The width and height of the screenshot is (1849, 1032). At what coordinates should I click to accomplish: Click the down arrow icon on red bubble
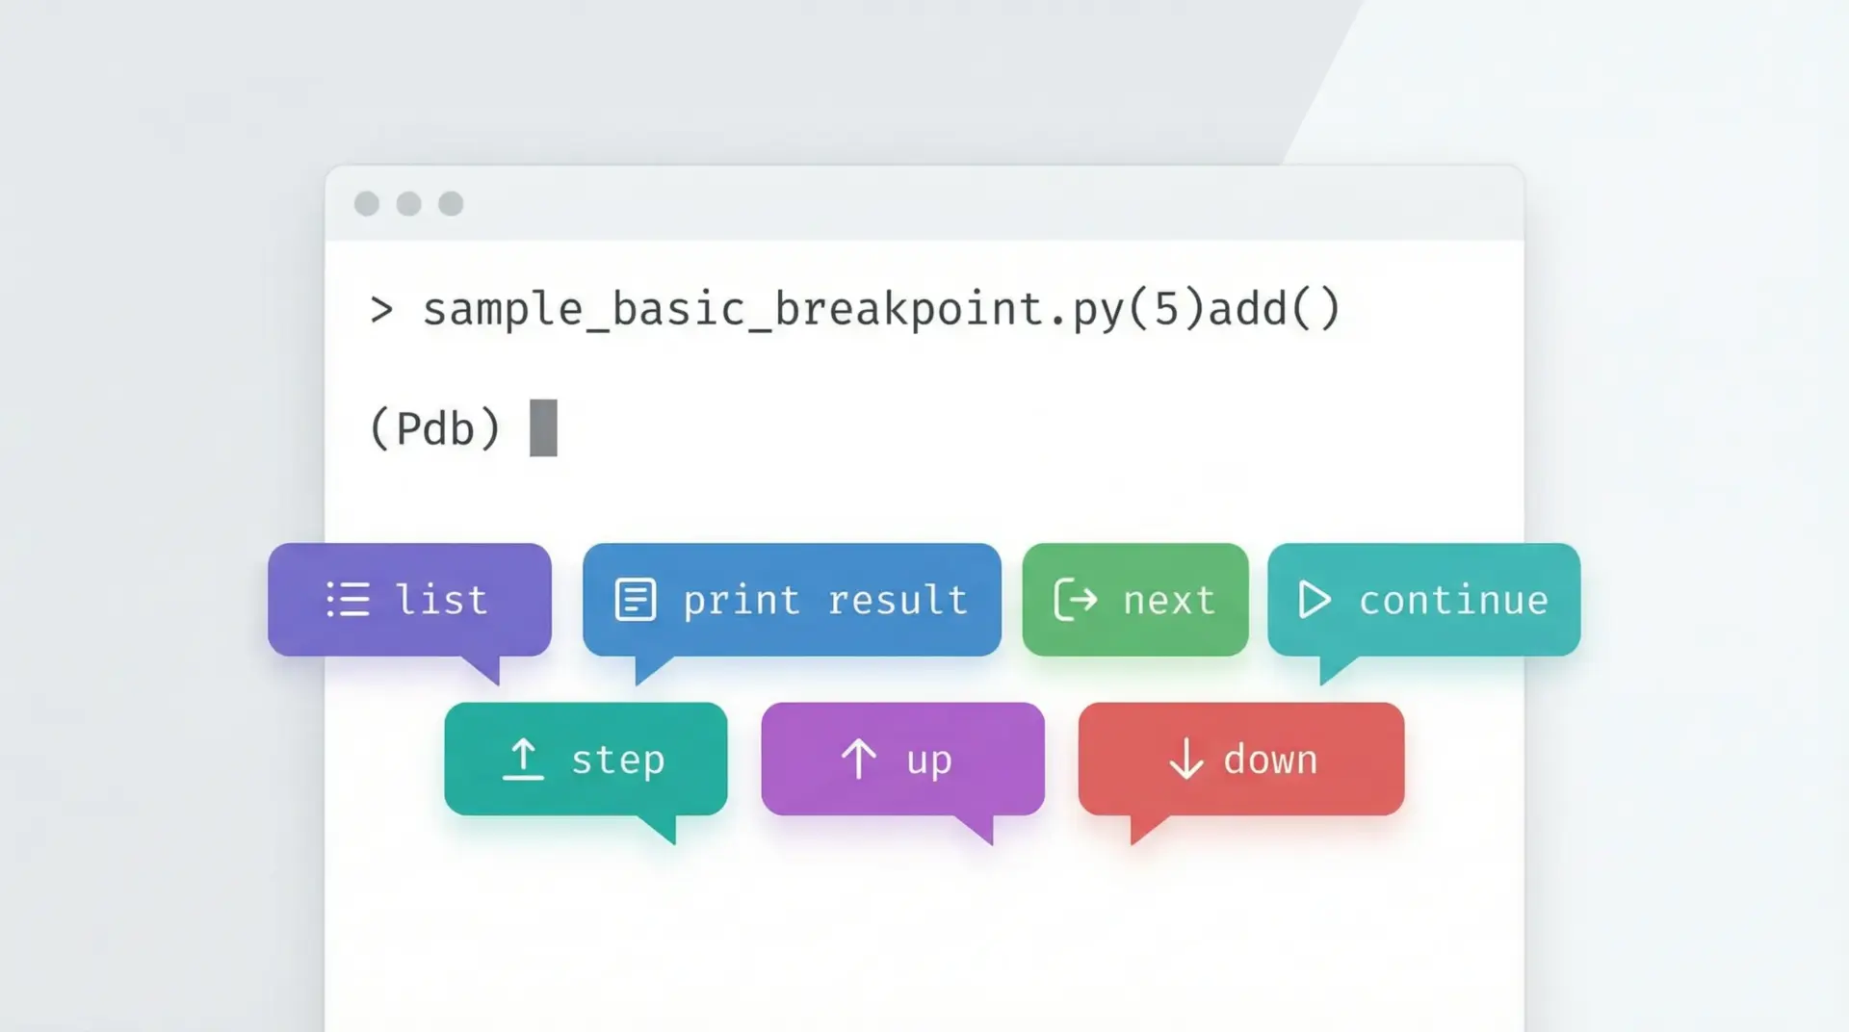1186,759
